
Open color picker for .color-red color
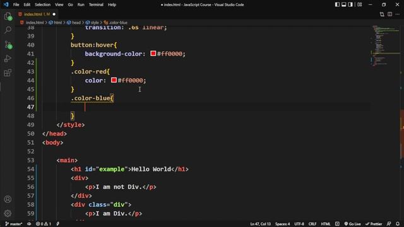(114, 80)
